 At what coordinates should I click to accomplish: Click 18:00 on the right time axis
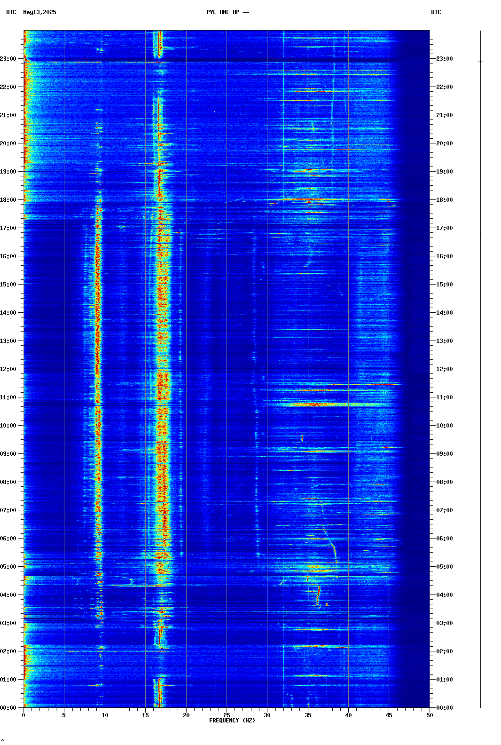pos(445,200)
